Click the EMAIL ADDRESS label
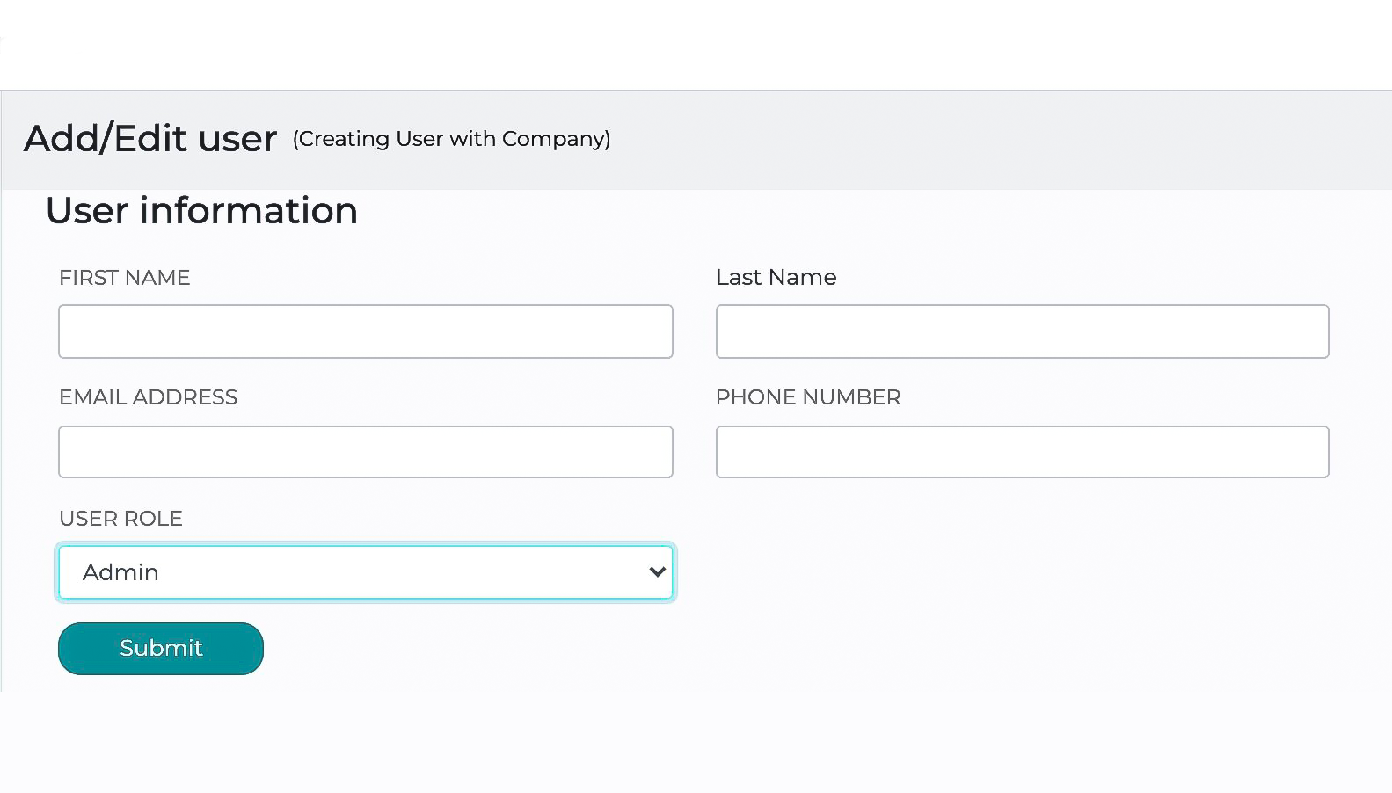 (148, 397)
